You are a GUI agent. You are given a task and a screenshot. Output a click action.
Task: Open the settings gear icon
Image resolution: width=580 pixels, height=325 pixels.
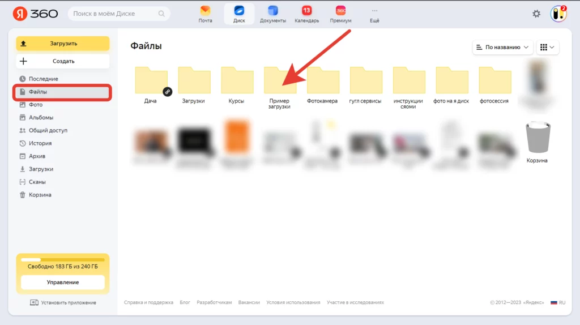536,14
